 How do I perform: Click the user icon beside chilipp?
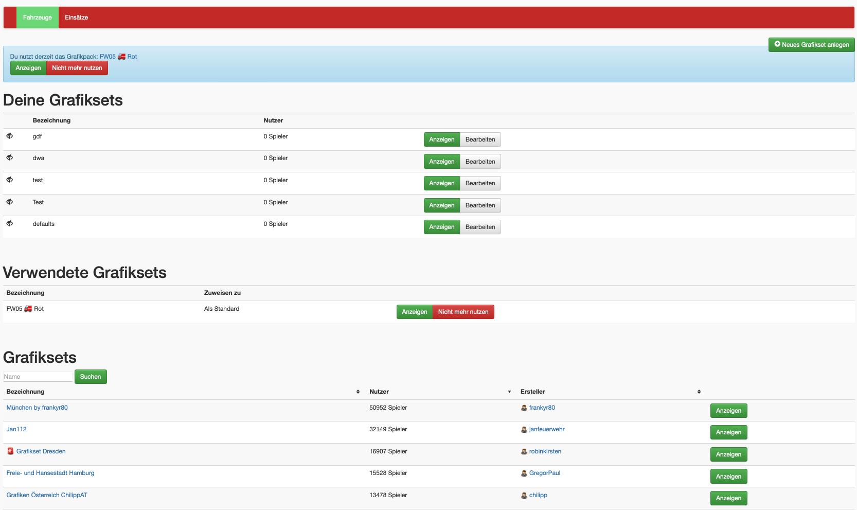tap(524, 496)
